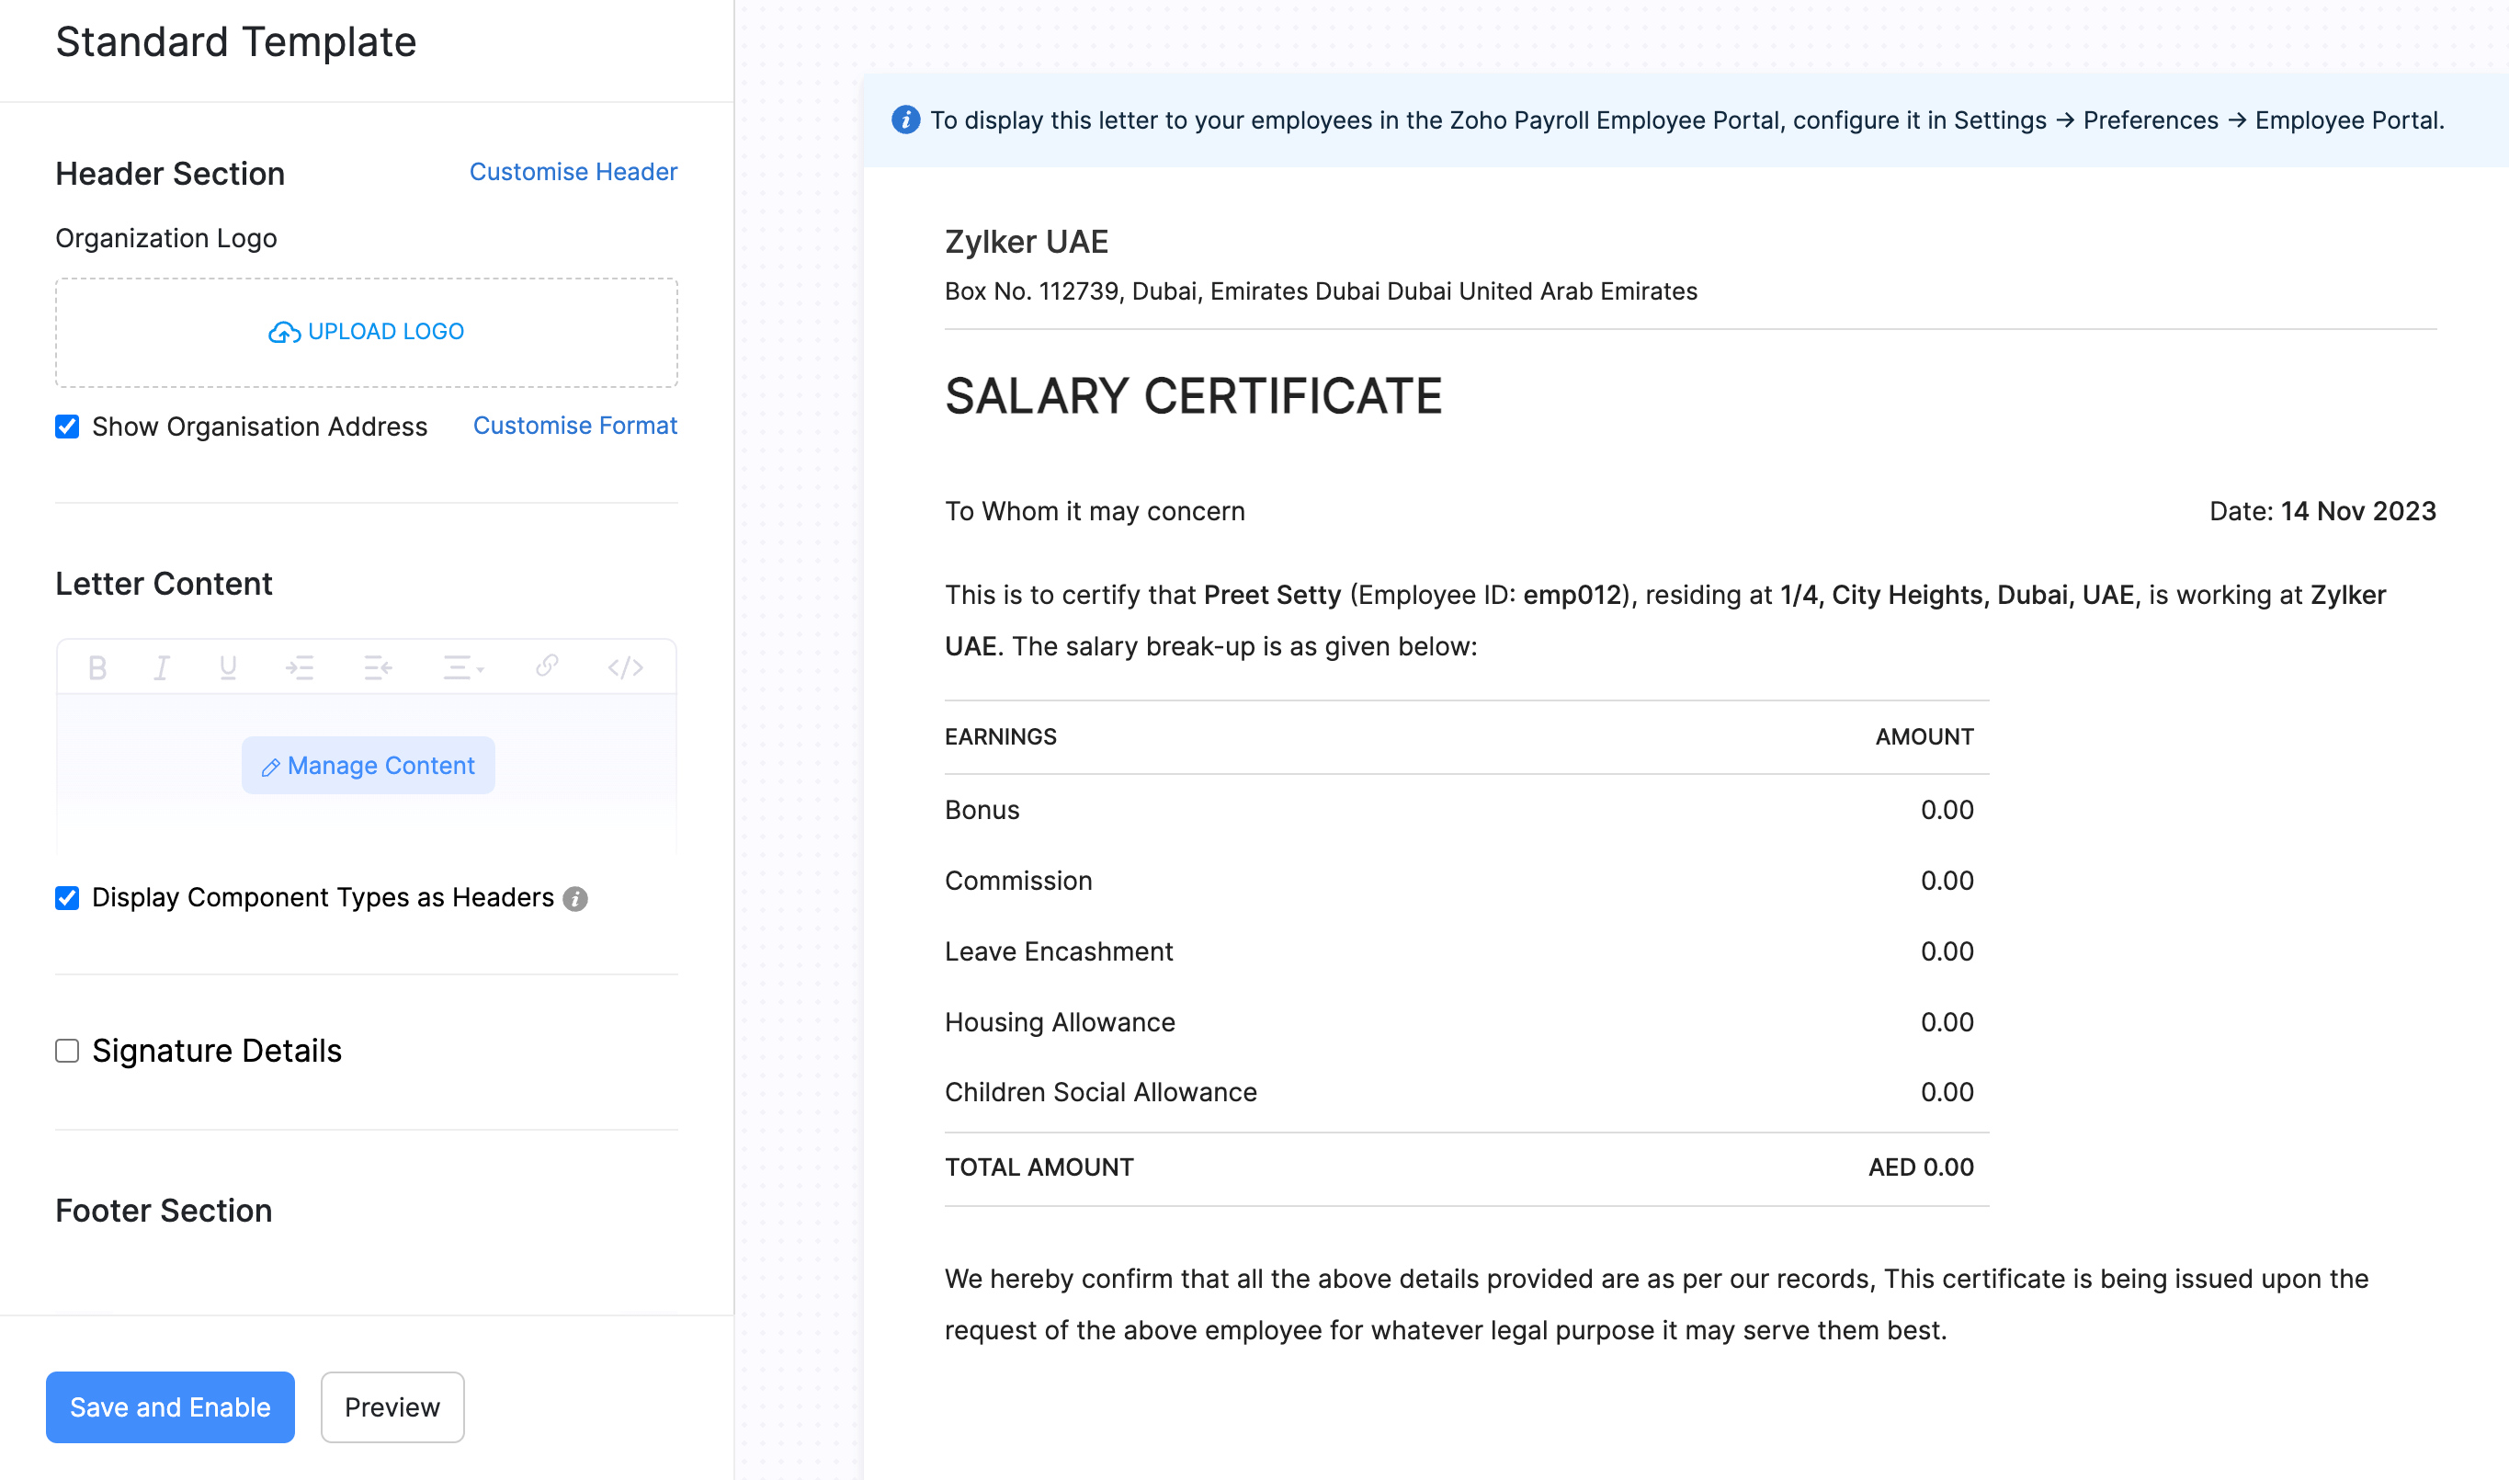
Task: Enable the Signature Details checkbox
Action: pos(67,1050)
